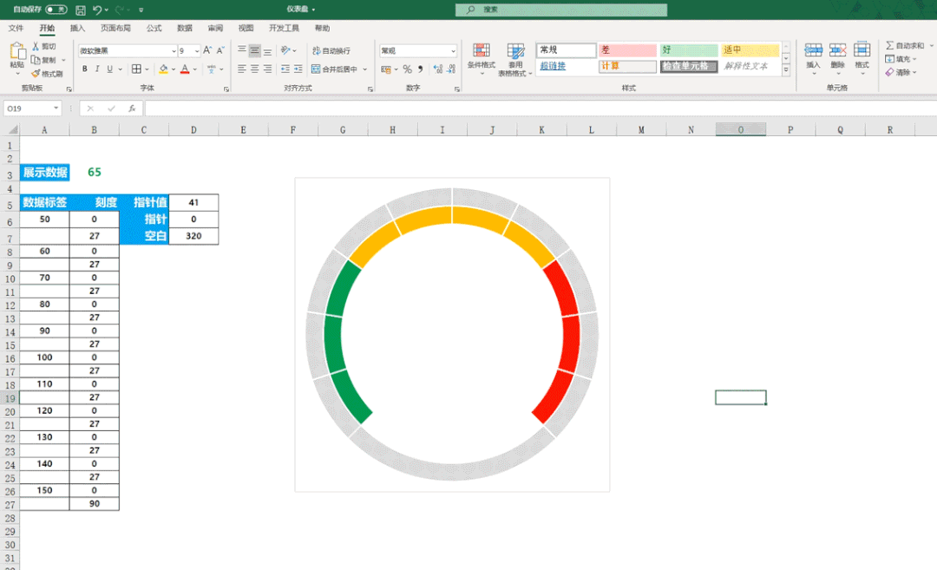Screen dimensions: 937x570
Task: Toggle Bold formatting button
Action: [x=84, y=69]
